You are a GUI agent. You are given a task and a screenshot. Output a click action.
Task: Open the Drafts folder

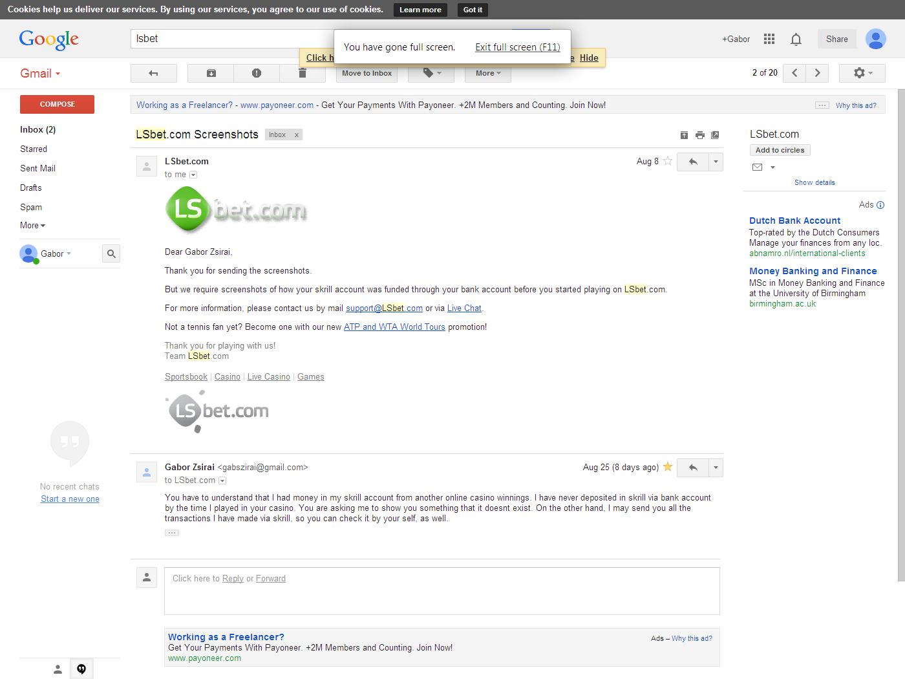tap(31, 188)
